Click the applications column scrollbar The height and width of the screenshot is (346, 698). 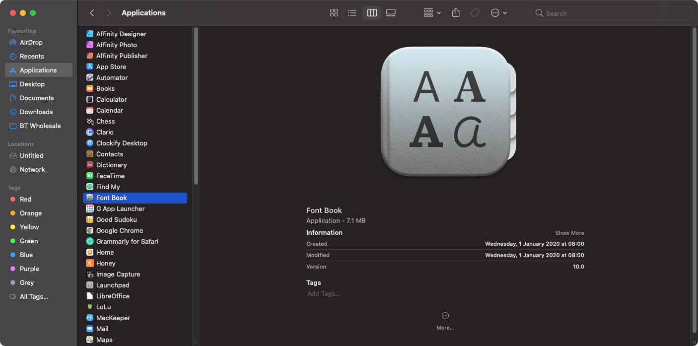(196, 106)
